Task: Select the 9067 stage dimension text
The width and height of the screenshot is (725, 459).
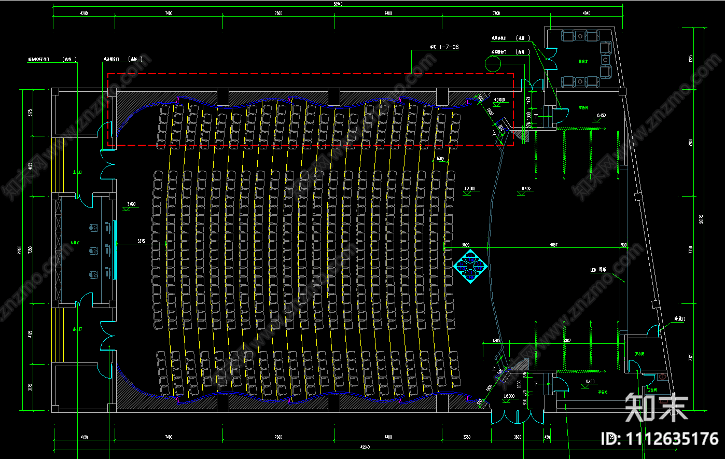Action: (x=554, y=245)
